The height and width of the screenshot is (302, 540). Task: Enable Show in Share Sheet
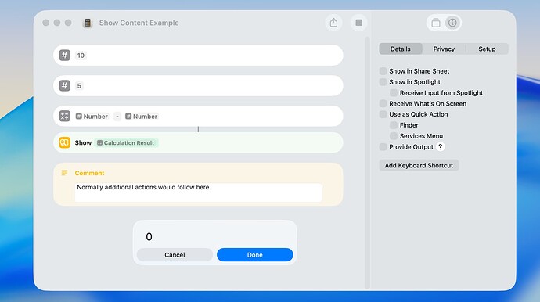pyautogui.click(x=383, y=71)
